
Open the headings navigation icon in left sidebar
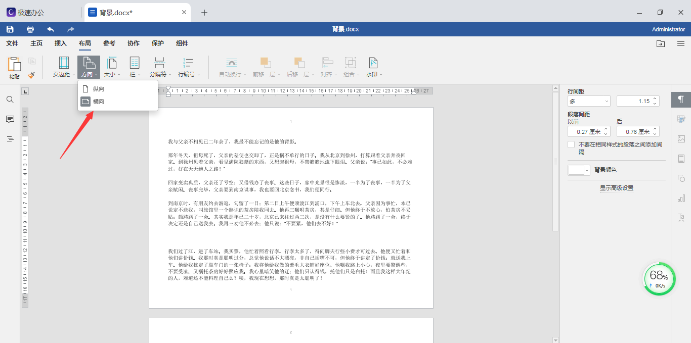[10, 138]
